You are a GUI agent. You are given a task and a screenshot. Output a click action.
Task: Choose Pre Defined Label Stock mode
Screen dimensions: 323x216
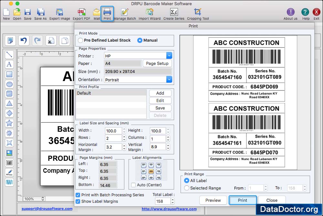pyautogui.click(x=80, y=40)
